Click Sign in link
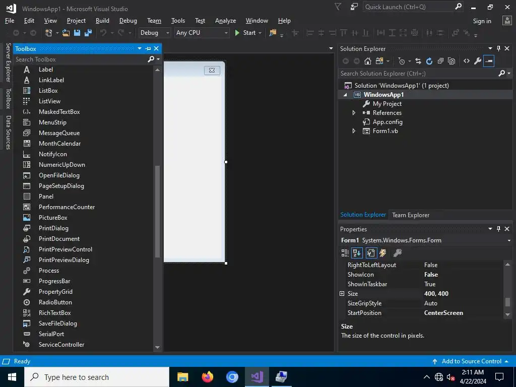Viewport: 516px width, 387px height. point(482,21)
